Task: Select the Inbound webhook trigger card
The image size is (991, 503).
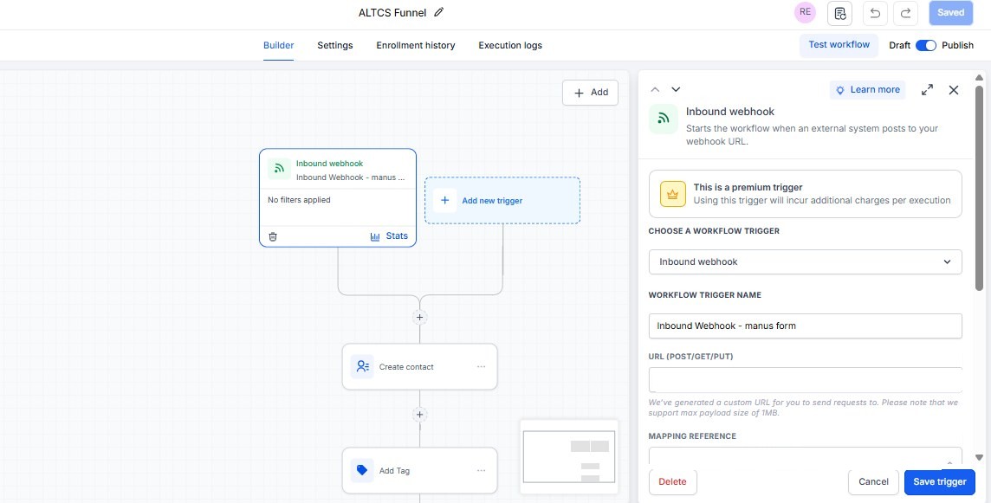Action: [338, 197]
